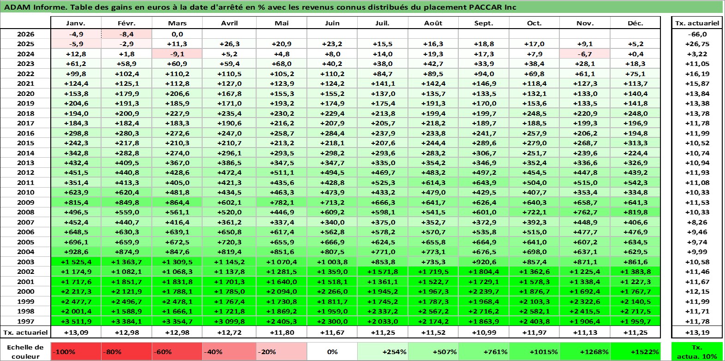Select the +864,4 cell in 2009 row

tap(177, 202)
